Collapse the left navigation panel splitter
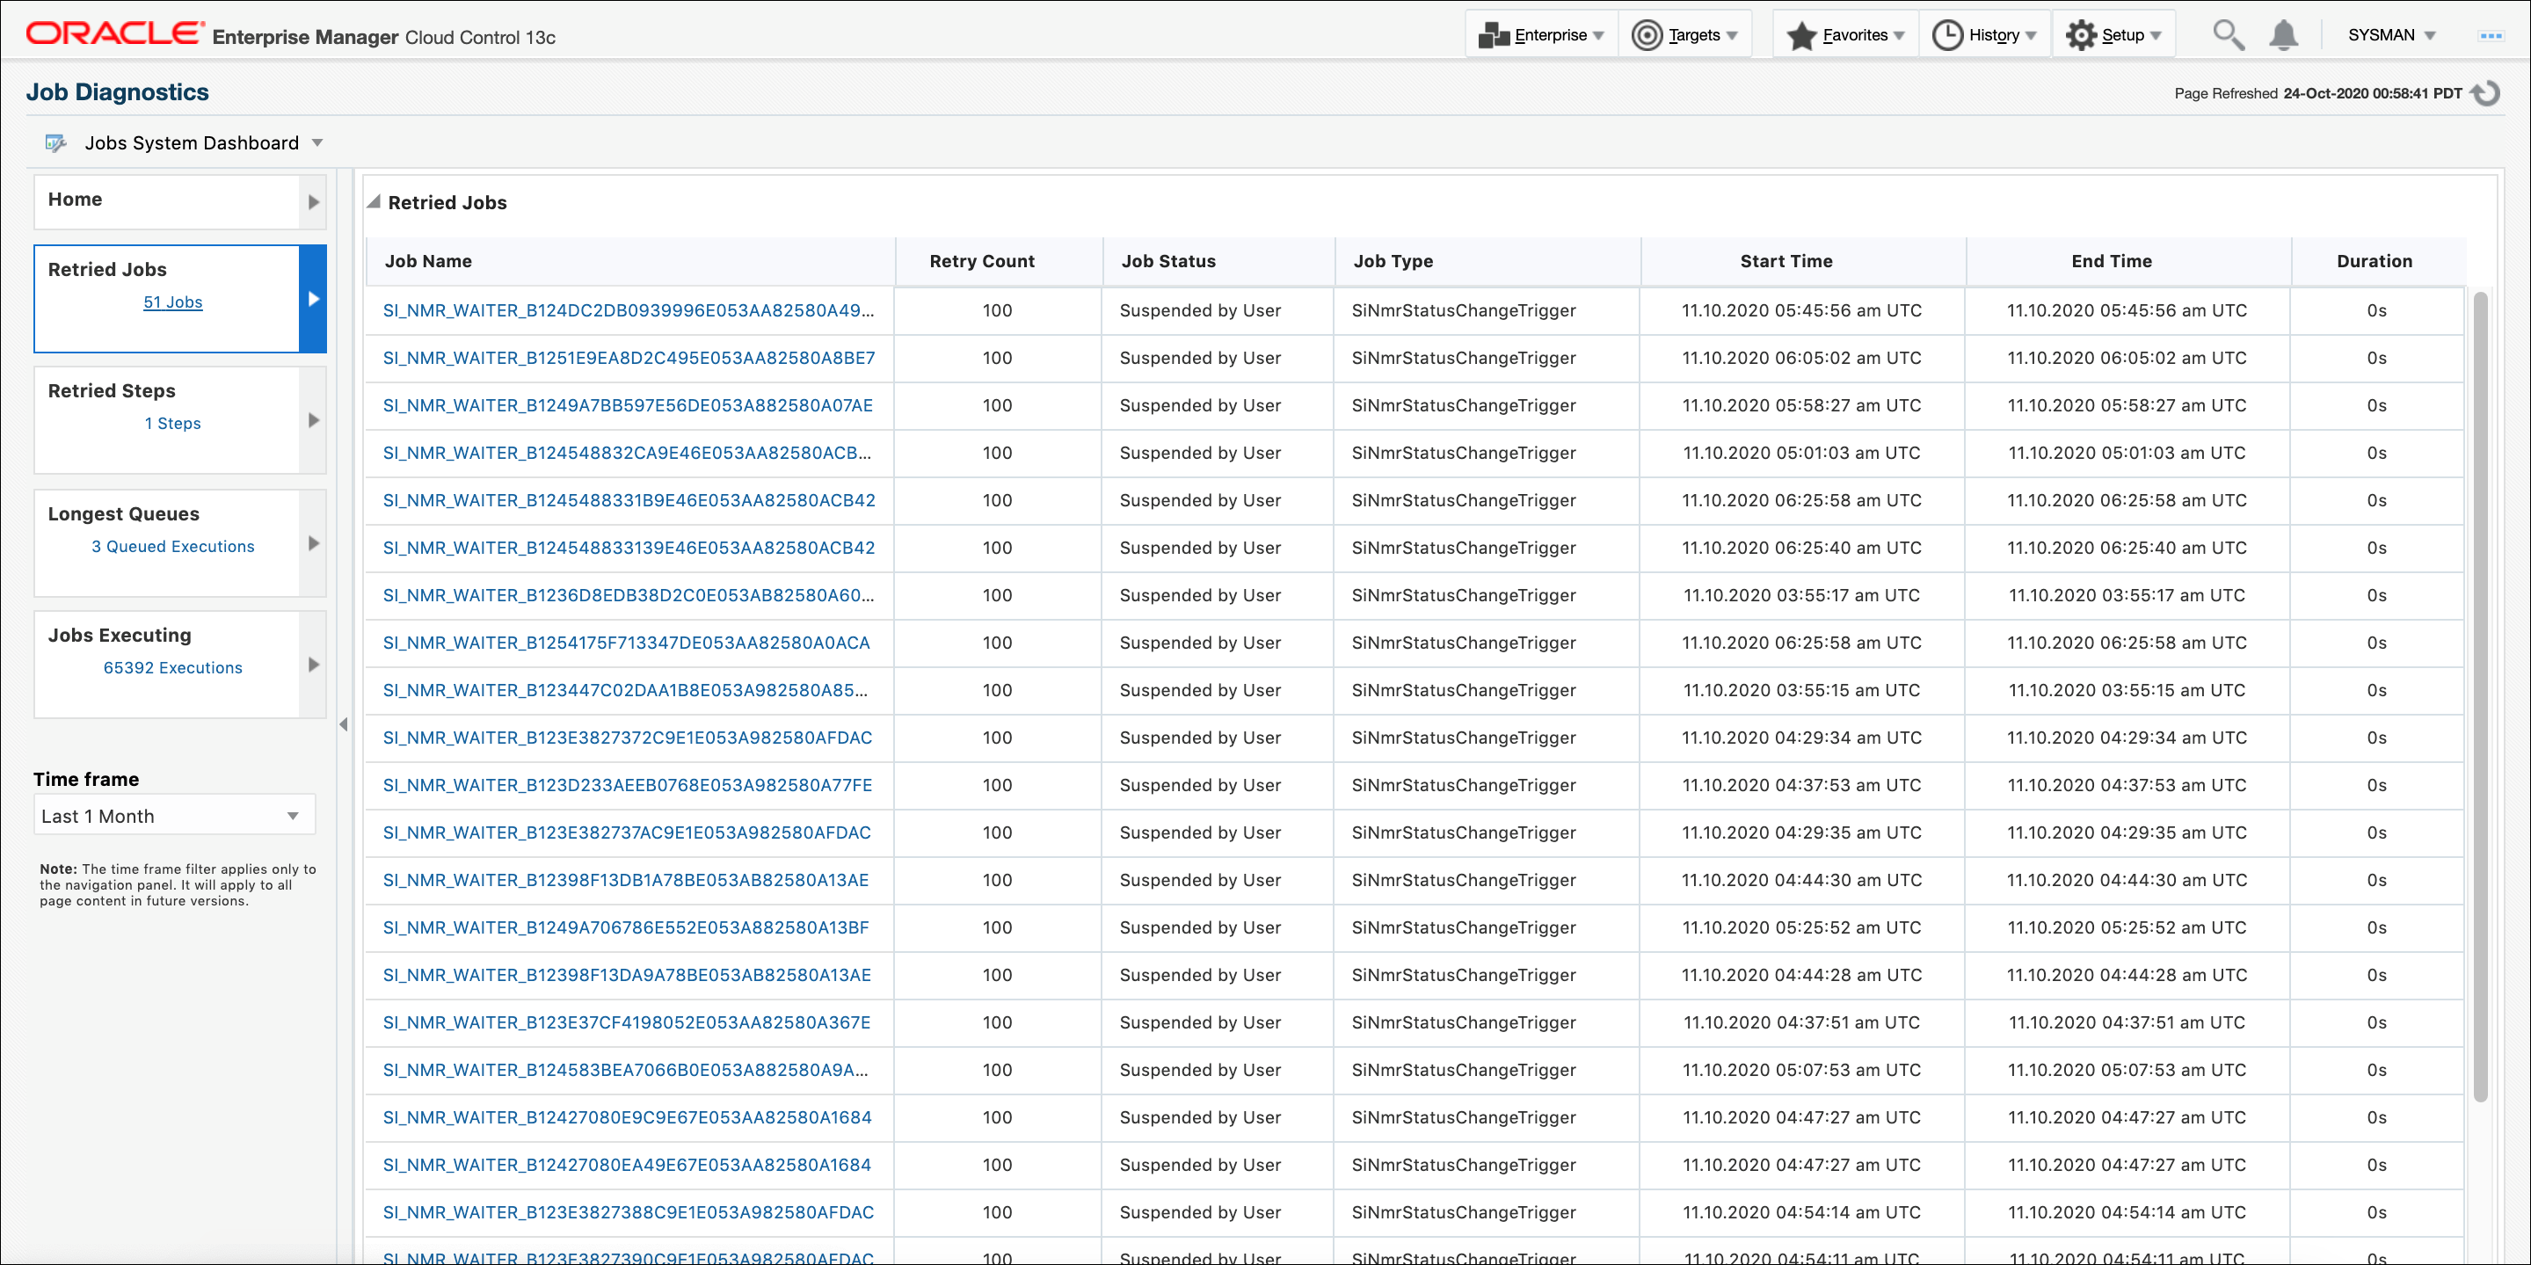 [344, 725]
